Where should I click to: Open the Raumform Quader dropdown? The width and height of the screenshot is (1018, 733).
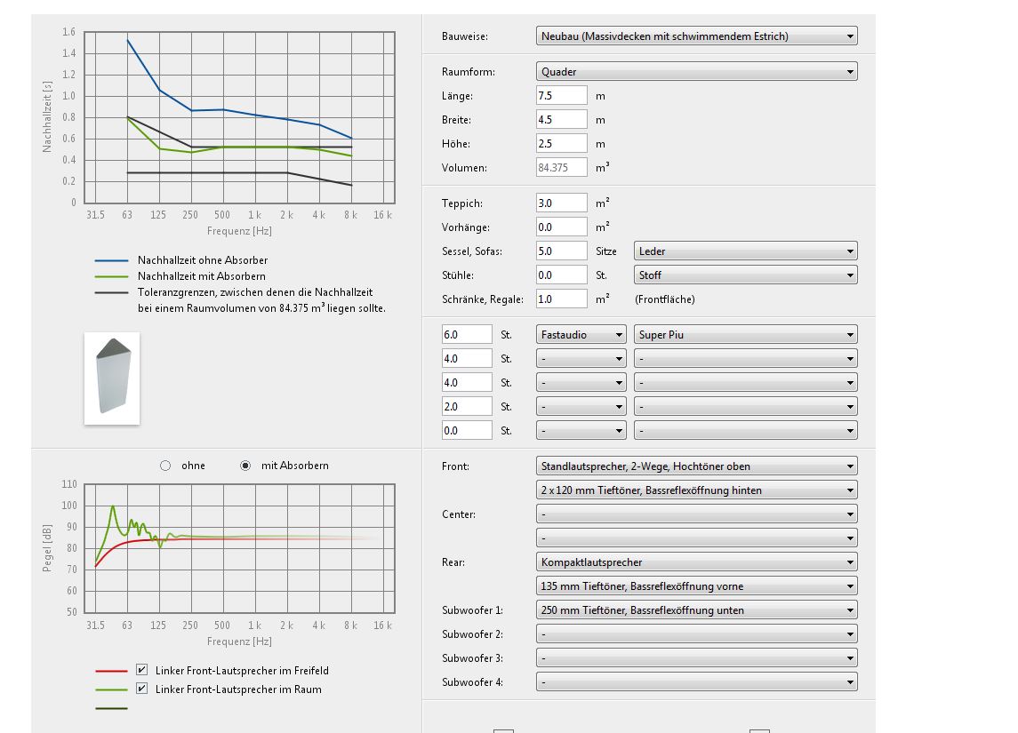coord(697,72)
